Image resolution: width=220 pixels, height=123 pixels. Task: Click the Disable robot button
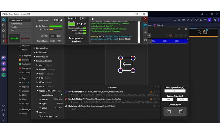26,38
